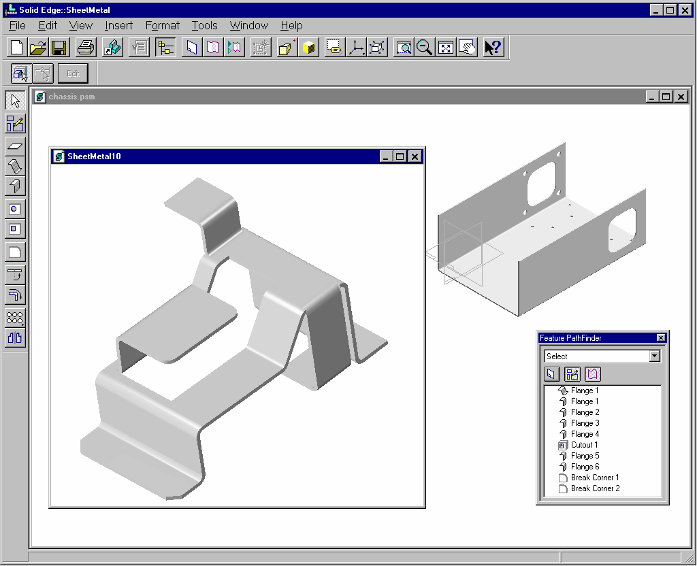Select Flange 5 in Feature PathFinder

click(579, 456)
